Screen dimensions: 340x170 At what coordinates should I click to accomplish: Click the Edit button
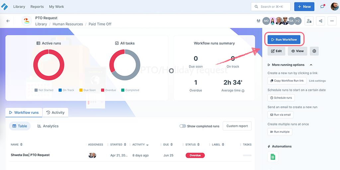click(276, 51)
